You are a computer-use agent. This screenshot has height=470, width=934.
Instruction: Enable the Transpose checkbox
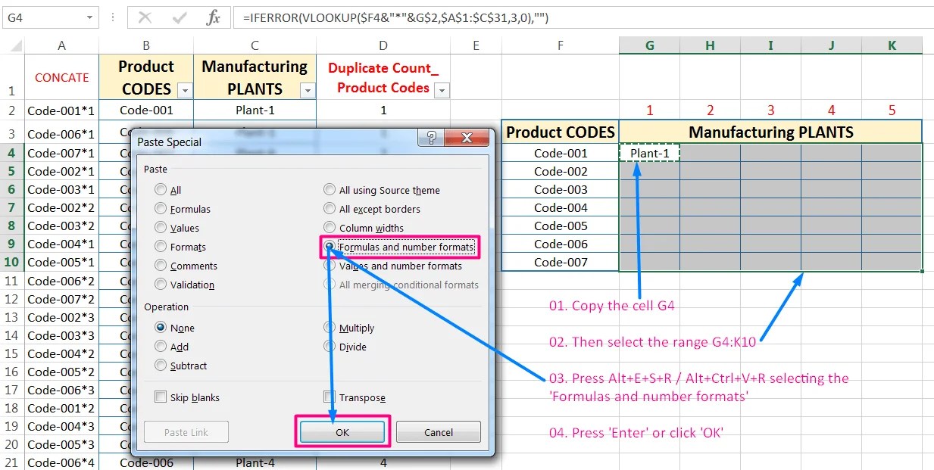click(330, 397)
